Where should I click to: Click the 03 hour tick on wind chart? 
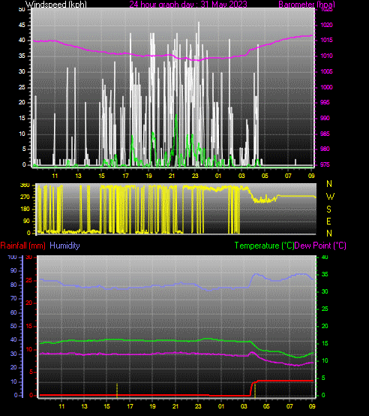(x=241, y=176)
